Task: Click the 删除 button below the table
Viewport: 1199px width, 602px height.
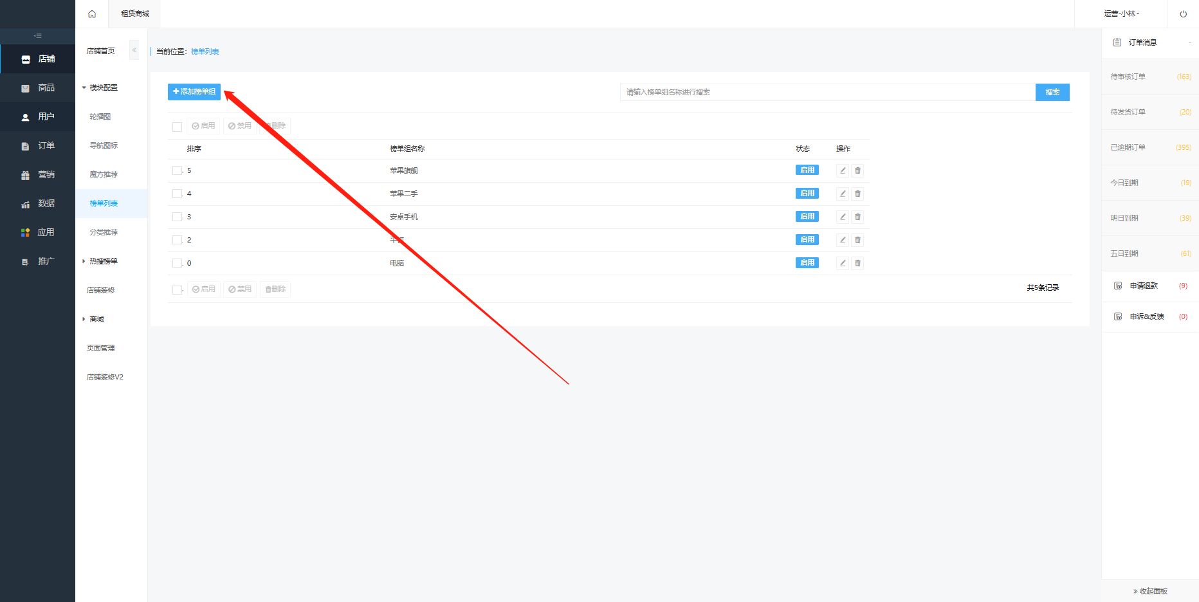Action: tap(275, 289)
